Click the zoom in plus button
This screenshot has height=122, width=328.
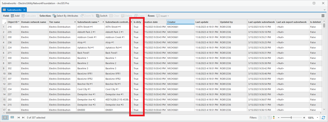click(304, 118)
